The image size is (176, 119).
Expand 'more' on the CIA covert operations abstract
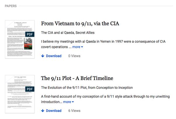coord(76,47)
